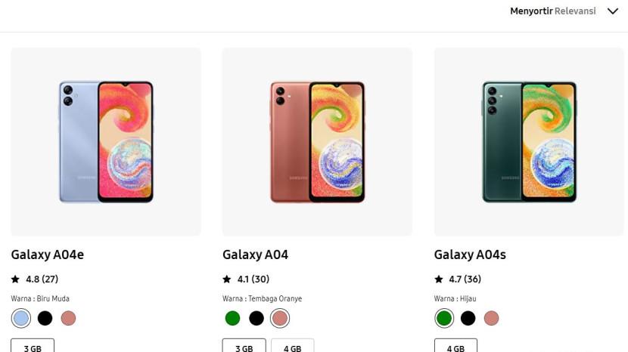Click the green Galaxy A04s phone image

pos(529,142)
